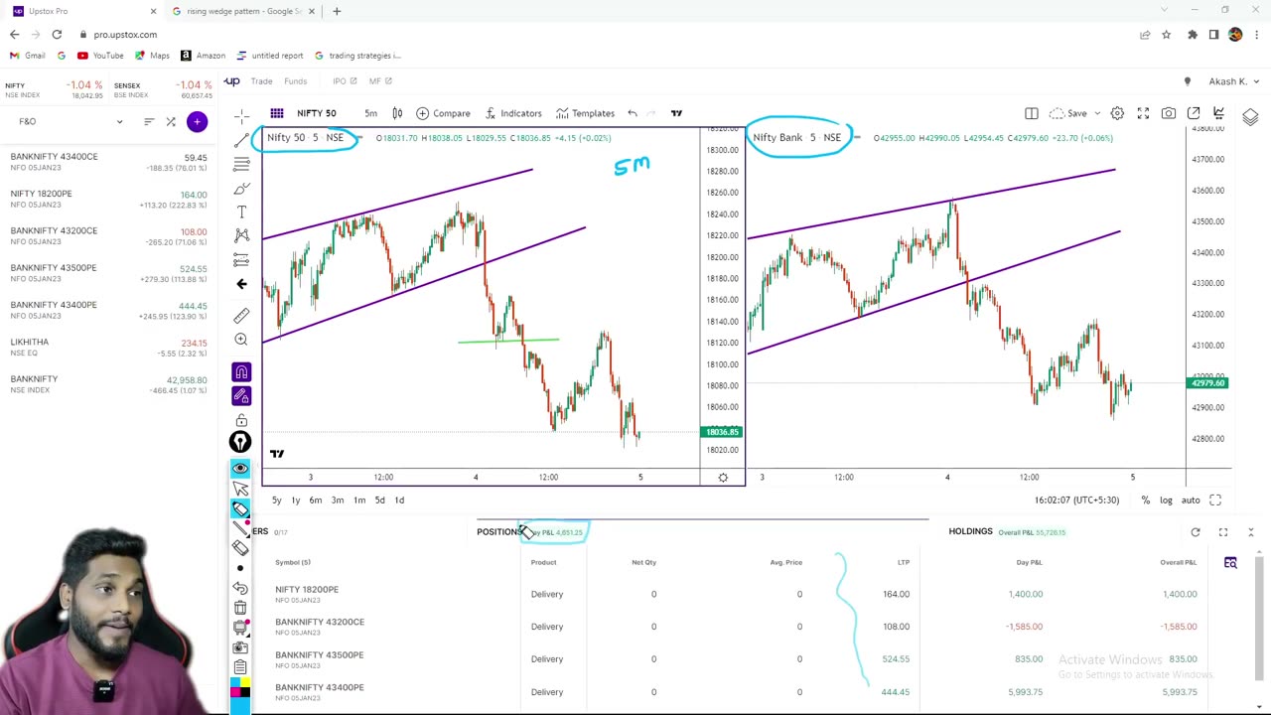
Task: Toggle percent scale on price axis
Action: [1145, 500]
